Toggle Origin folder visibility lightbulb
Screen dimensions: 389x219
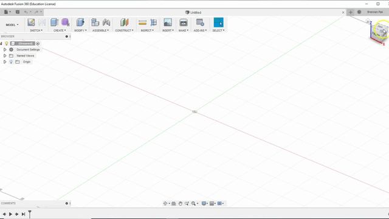(x=11, y=61)
